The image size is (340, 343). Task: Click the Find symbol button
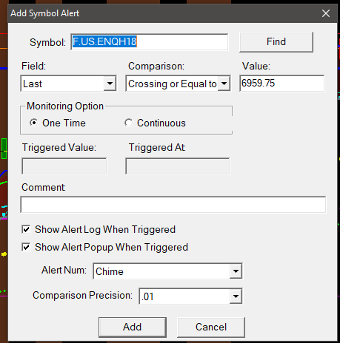coord(276,41)
